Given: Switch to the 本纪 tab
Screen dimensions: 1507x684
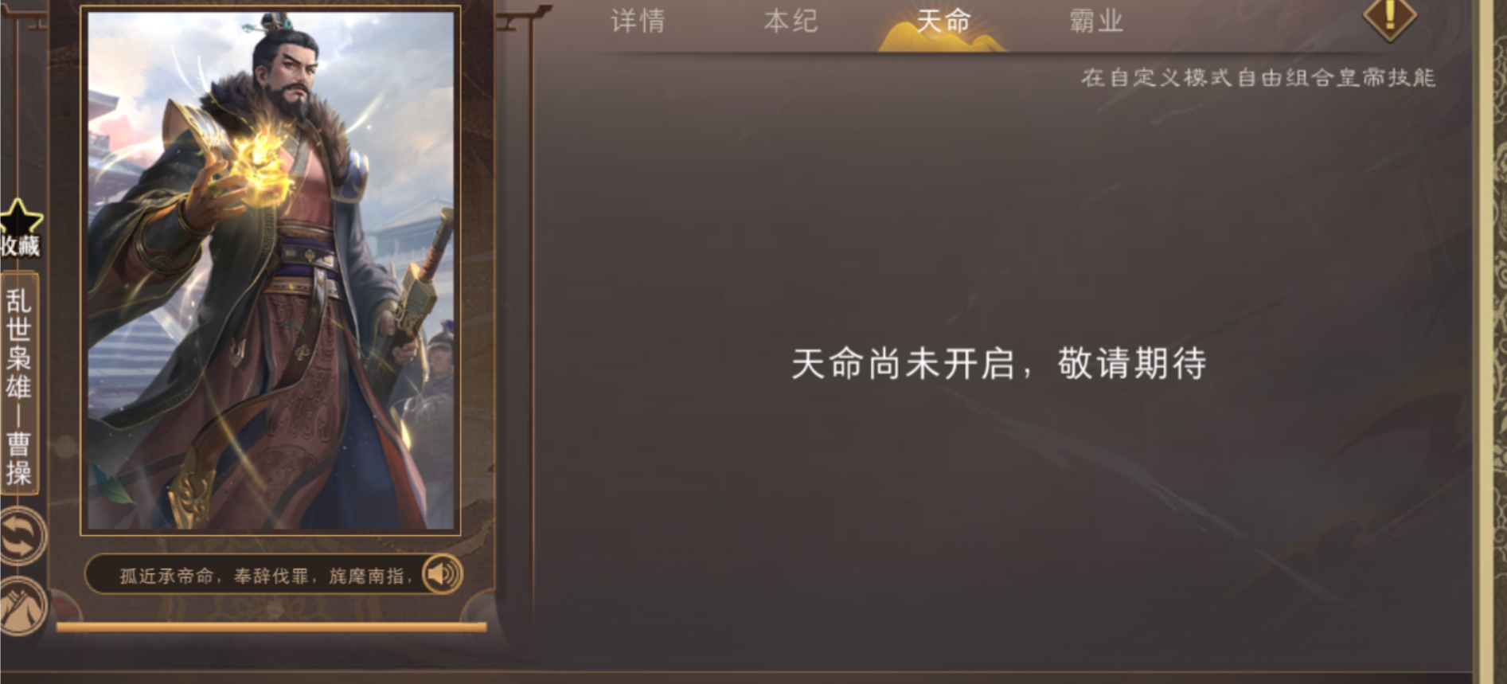Looking at the screenshot, I should 791,21.
